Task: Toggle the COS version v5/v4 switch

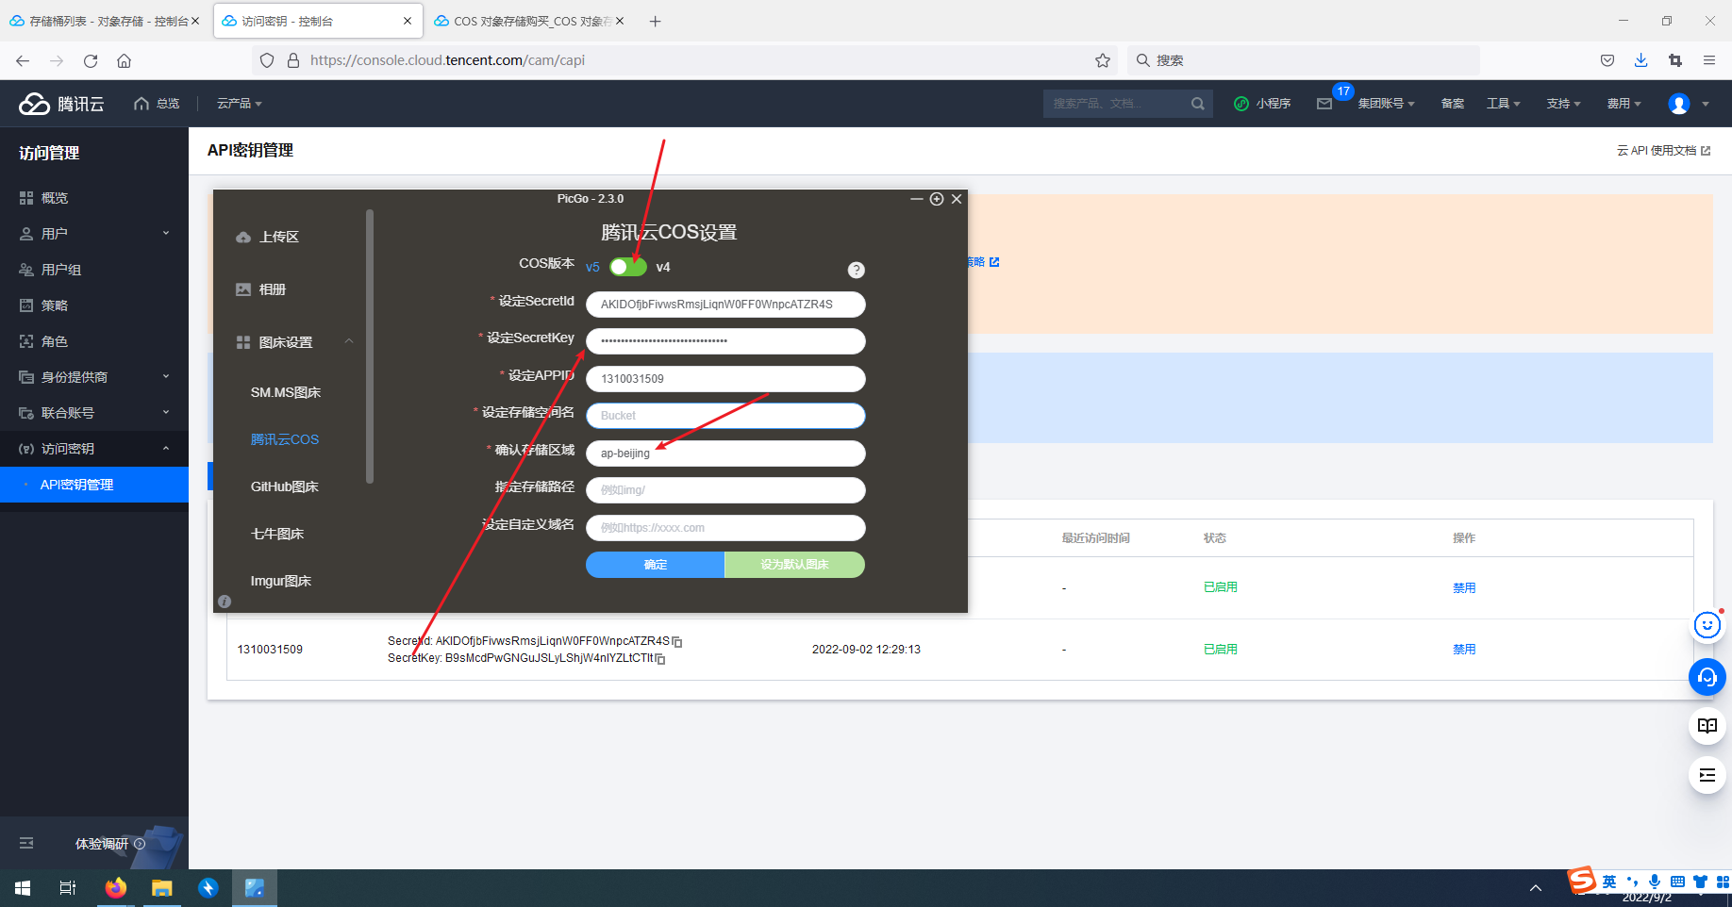Action: pos(628,267)
